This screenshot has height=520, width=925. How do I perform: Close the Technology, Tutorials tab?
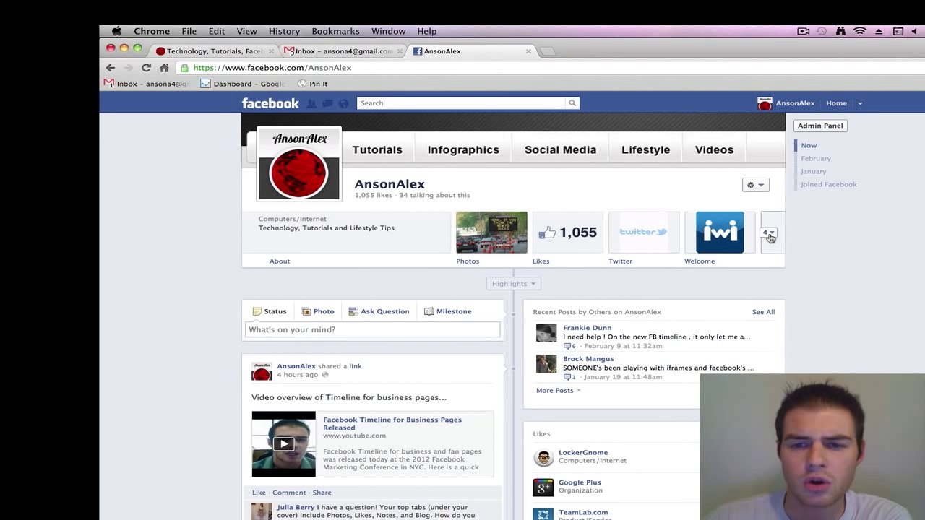click(272, 51)
